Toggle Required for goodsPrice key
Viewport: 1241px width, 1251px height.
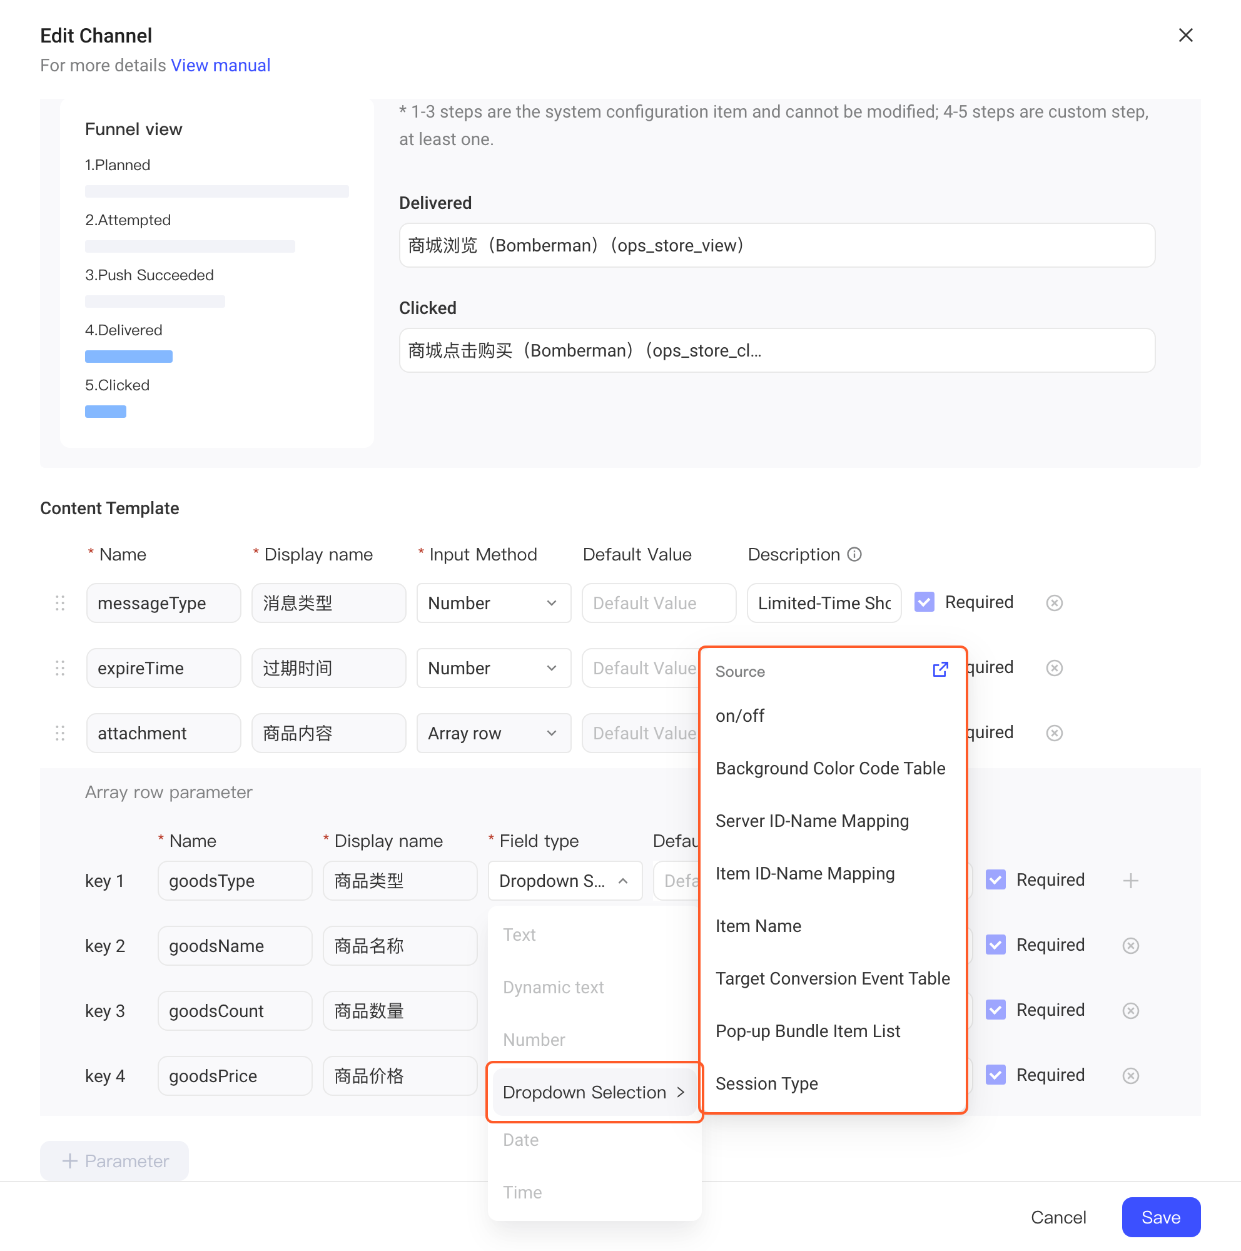996,1075
